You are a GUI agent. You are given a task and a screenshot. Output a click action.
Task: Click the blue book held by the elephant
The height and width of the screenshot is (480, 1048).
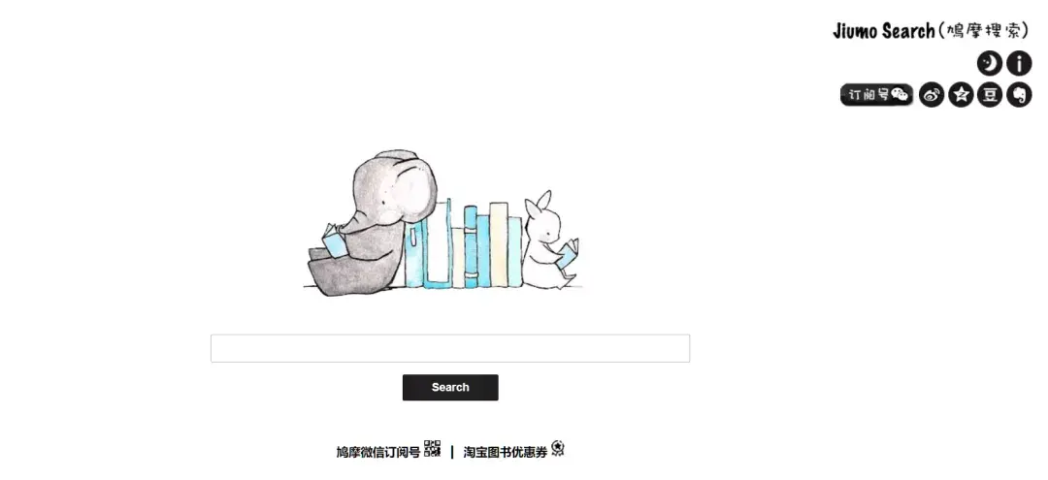[x=334, y=241]
